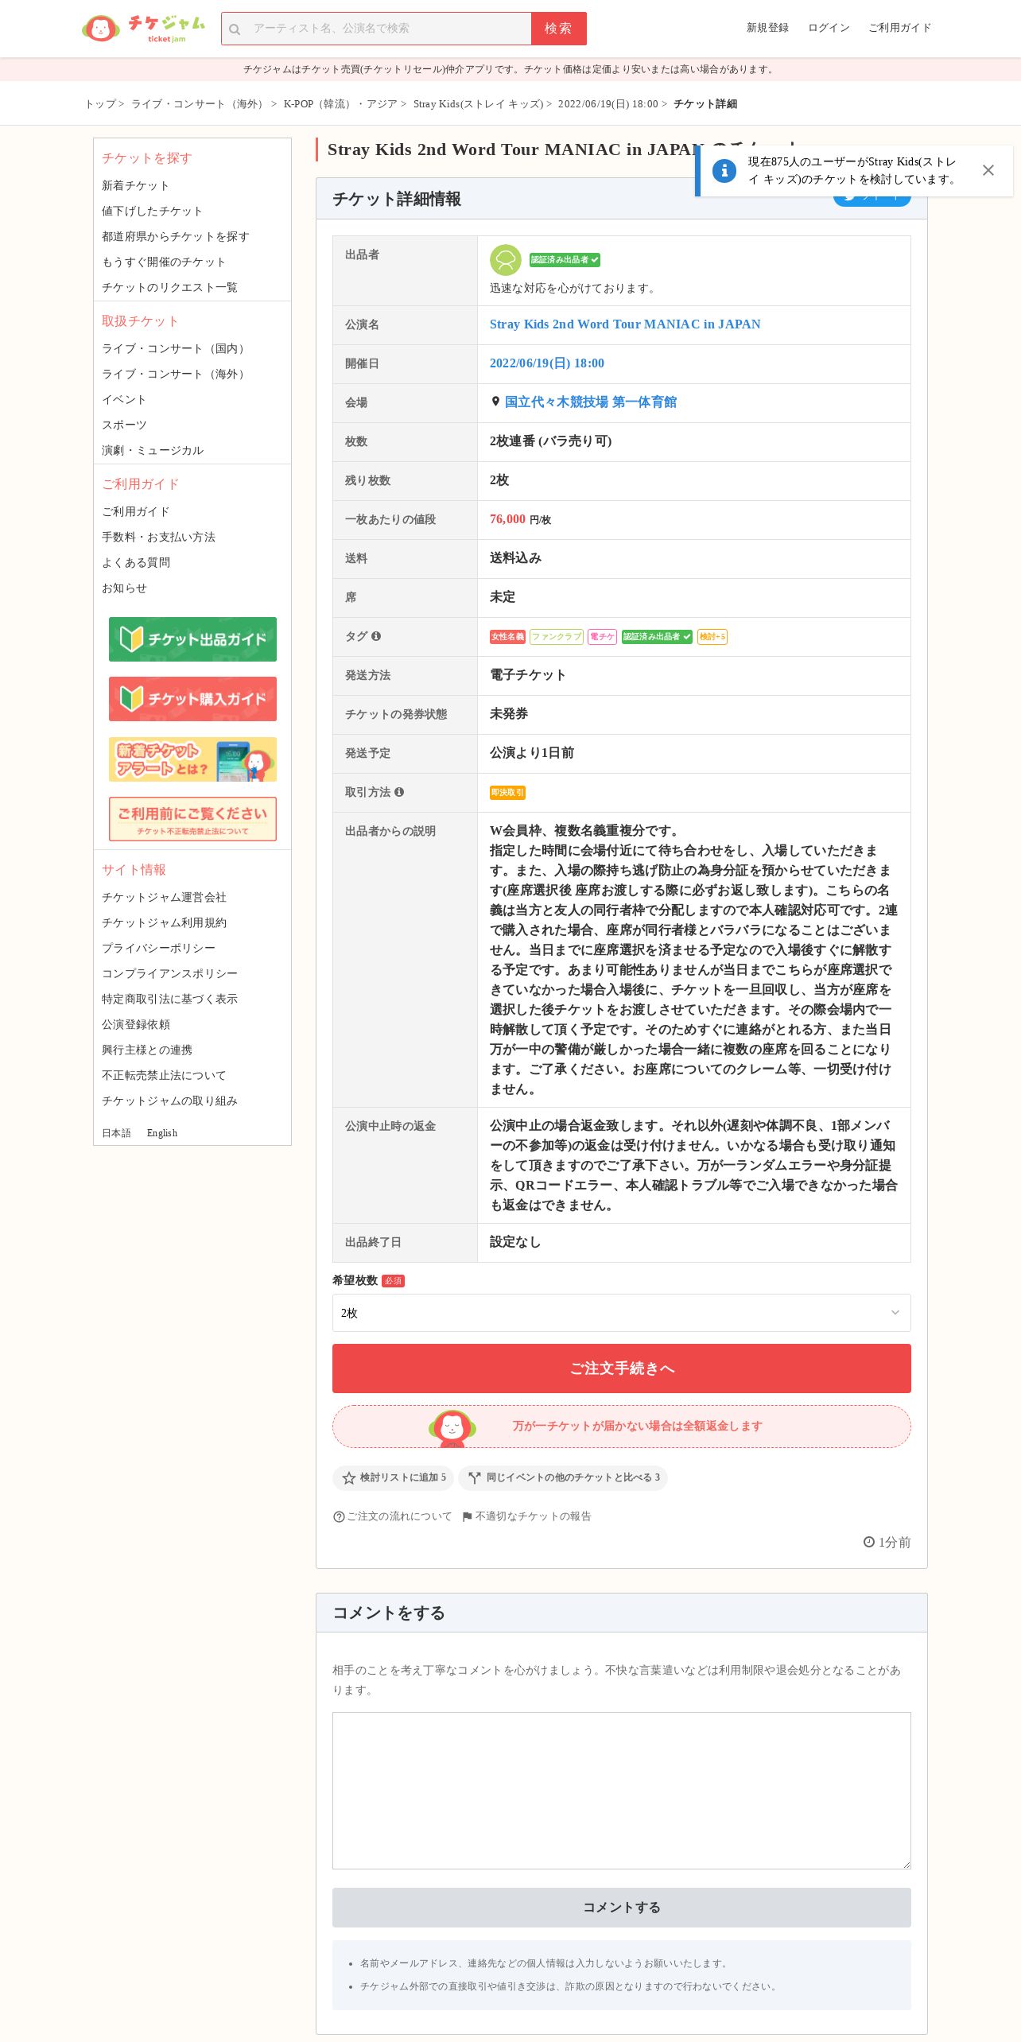Click the 即決取引 badge
1021x2042 pixels.
[x=507, y=793]
